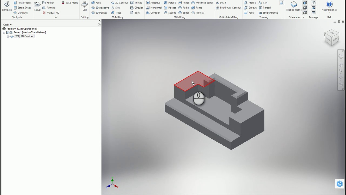This screenshot has height=195, width=346.
Task: Select the Ramp strategy
Action: [x=197, y=8]
